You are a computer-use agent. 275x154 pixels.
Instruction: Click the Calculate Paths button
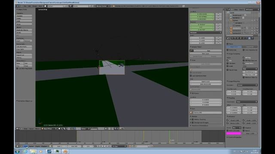click(24, 47)
